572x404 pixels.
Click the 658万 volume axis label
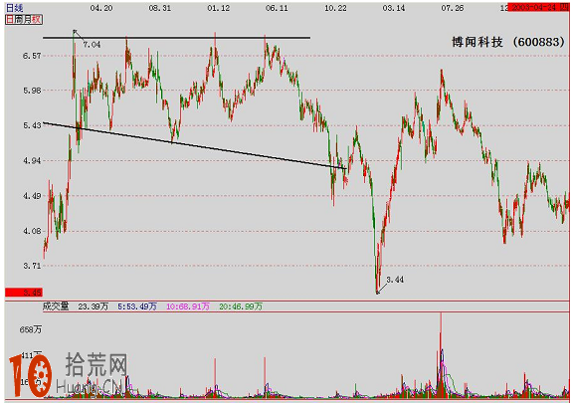pyautogui.click(x=31, y=329)
